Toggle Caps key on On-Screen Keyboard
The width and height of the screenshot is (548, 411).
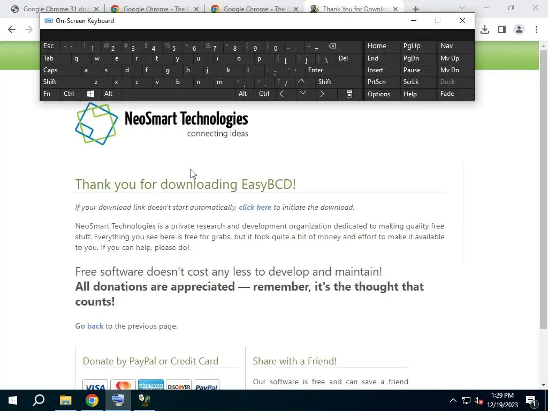click(60, 70)
